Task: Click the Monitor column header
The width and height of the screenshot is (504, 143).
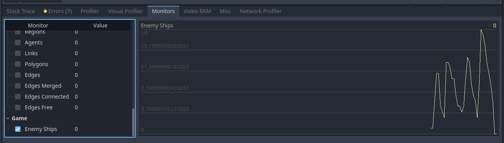Action: click(x=38, y=26)
